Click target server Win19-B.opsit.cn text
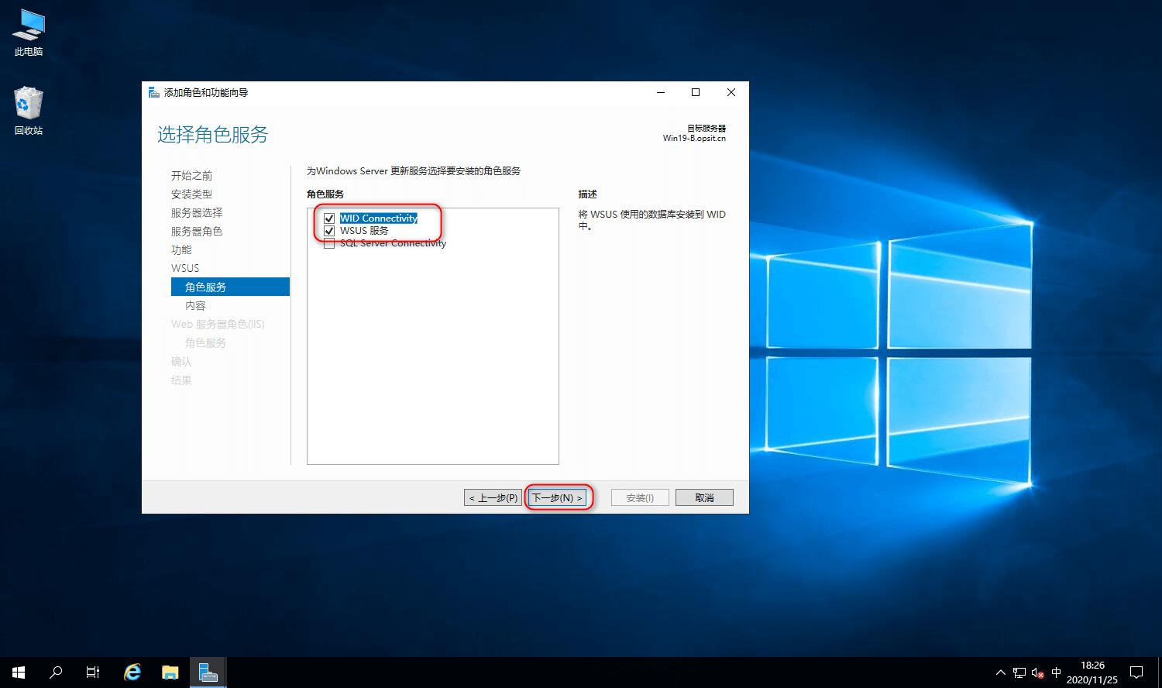This screenshot has height=688, width=1162. pos(694,139)
